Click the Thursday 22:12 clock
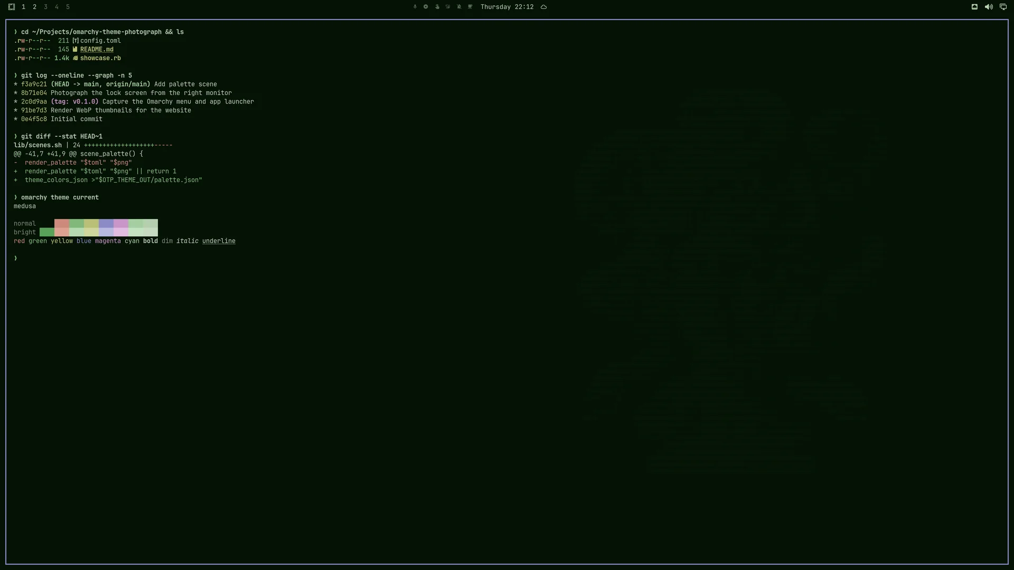This screenshot has width=1014, height=570. (x=507, y=7)
